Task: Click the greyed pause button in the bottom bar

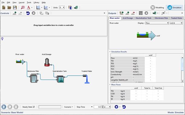Action: pyautogui.click(x=16, y=107)
